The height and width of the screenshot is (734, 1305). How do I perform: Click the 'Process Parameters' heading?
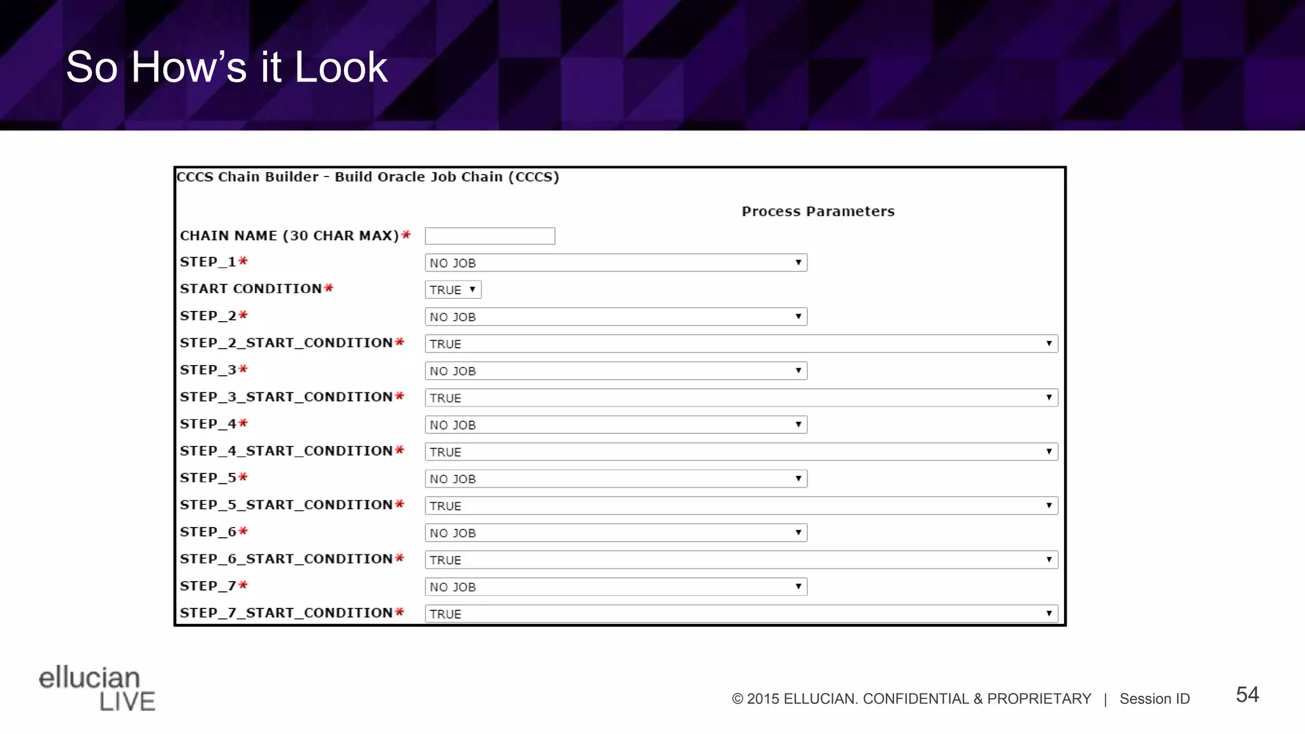(818, 212)
